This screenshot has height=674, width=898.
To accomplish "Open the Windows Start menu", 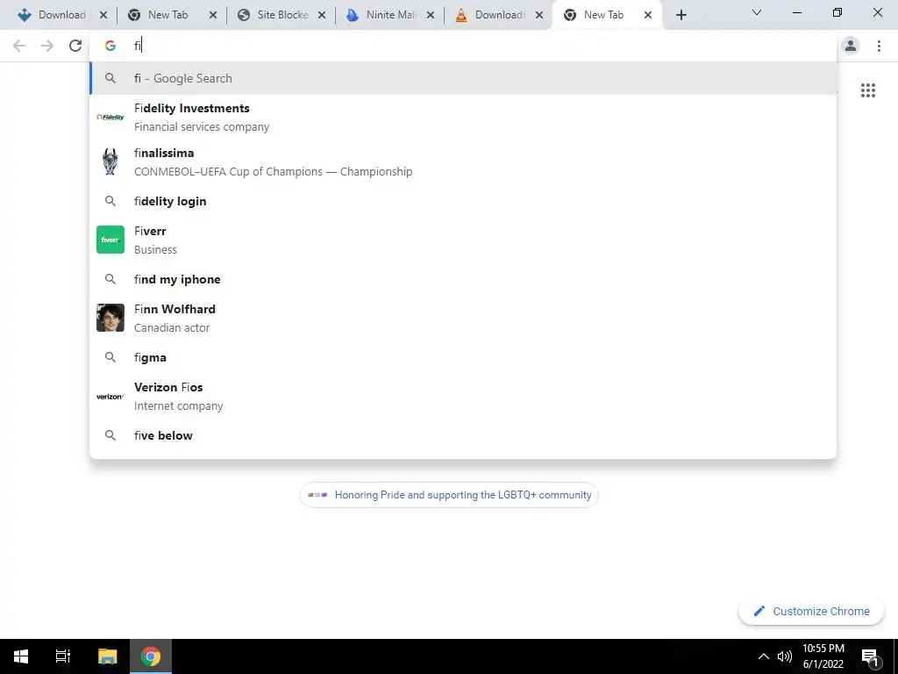I will [x=21, y=656].
